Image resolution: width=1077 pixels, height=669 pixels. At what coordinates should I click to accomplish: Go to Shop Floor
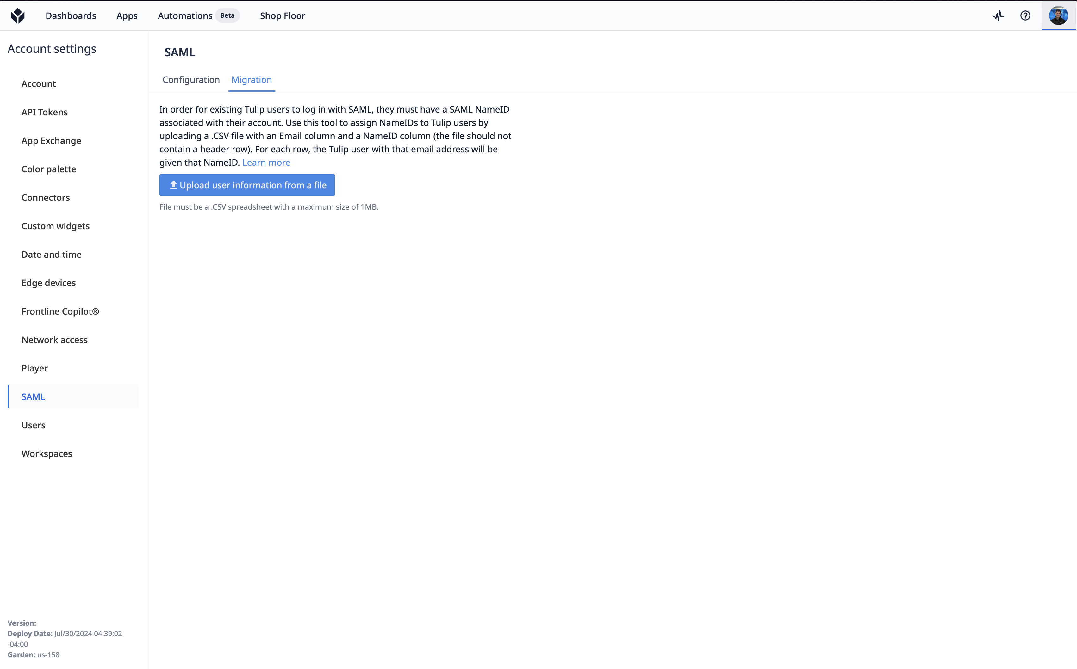[283, 15]
